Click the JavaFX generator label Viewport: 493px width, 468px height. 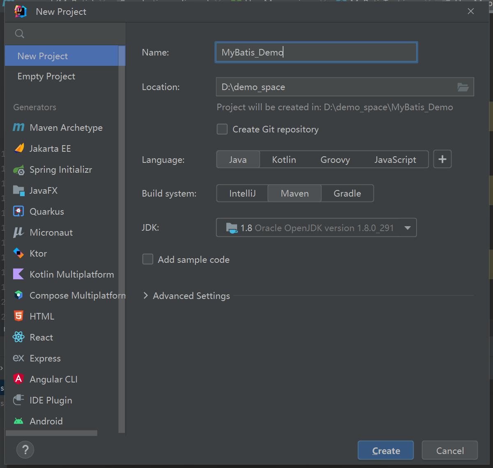pyautogui.click(x=44, y=190)
